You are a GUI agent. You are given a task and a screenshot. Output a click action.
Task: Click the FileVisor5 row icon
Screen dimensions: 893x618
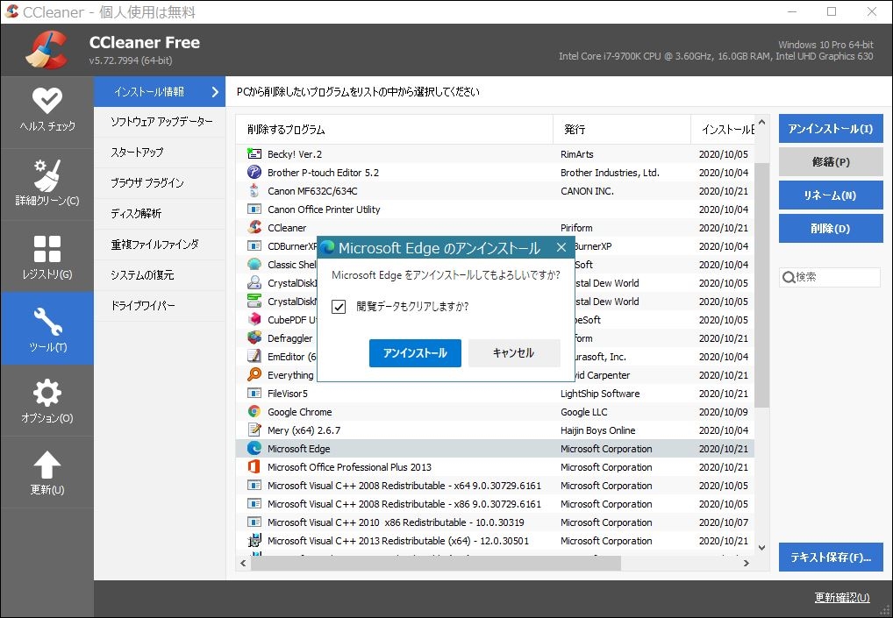[254, 394]
